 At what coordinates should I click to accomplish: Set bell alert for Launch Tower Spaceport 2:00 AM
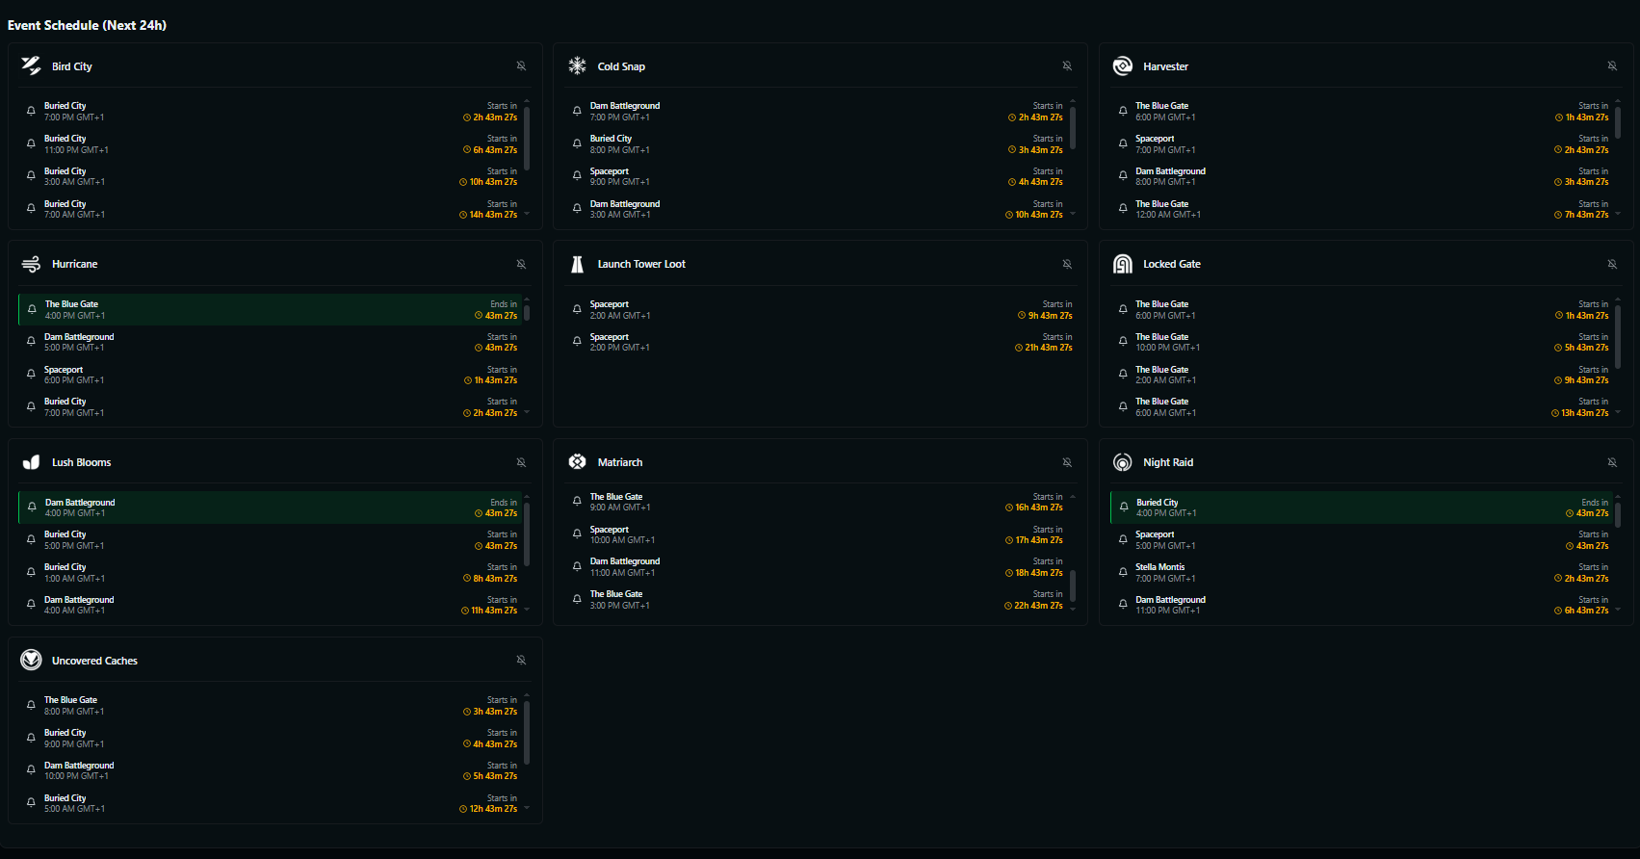pos(577,310)
